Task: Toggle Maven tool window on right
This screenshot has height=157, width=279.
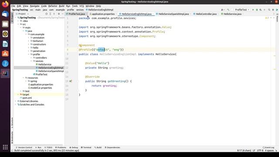Action: 277,17
